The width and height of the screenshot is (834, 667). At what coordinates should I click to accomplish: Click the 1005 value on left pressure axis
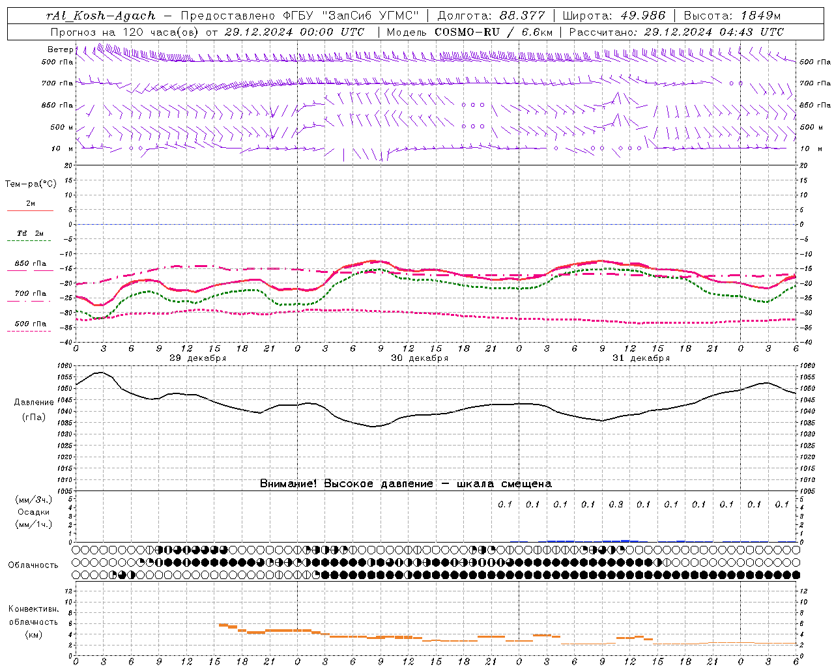pos(65,490)
